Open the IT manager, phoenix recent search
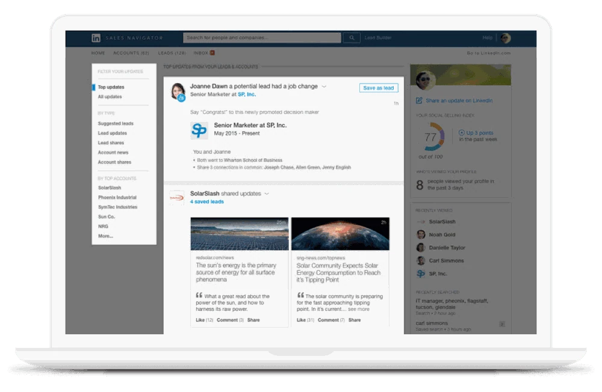 coord(452,304)
